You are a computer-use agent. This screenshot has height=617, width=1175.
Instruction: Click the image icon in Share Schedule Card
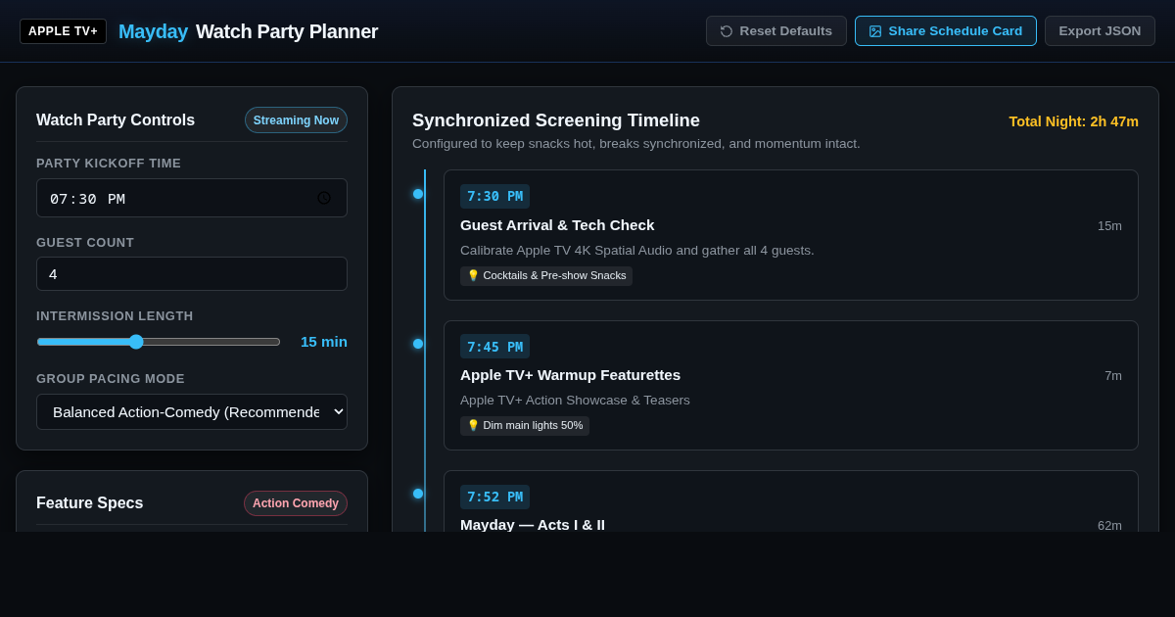pyautogui.click(x=875, y=31)
